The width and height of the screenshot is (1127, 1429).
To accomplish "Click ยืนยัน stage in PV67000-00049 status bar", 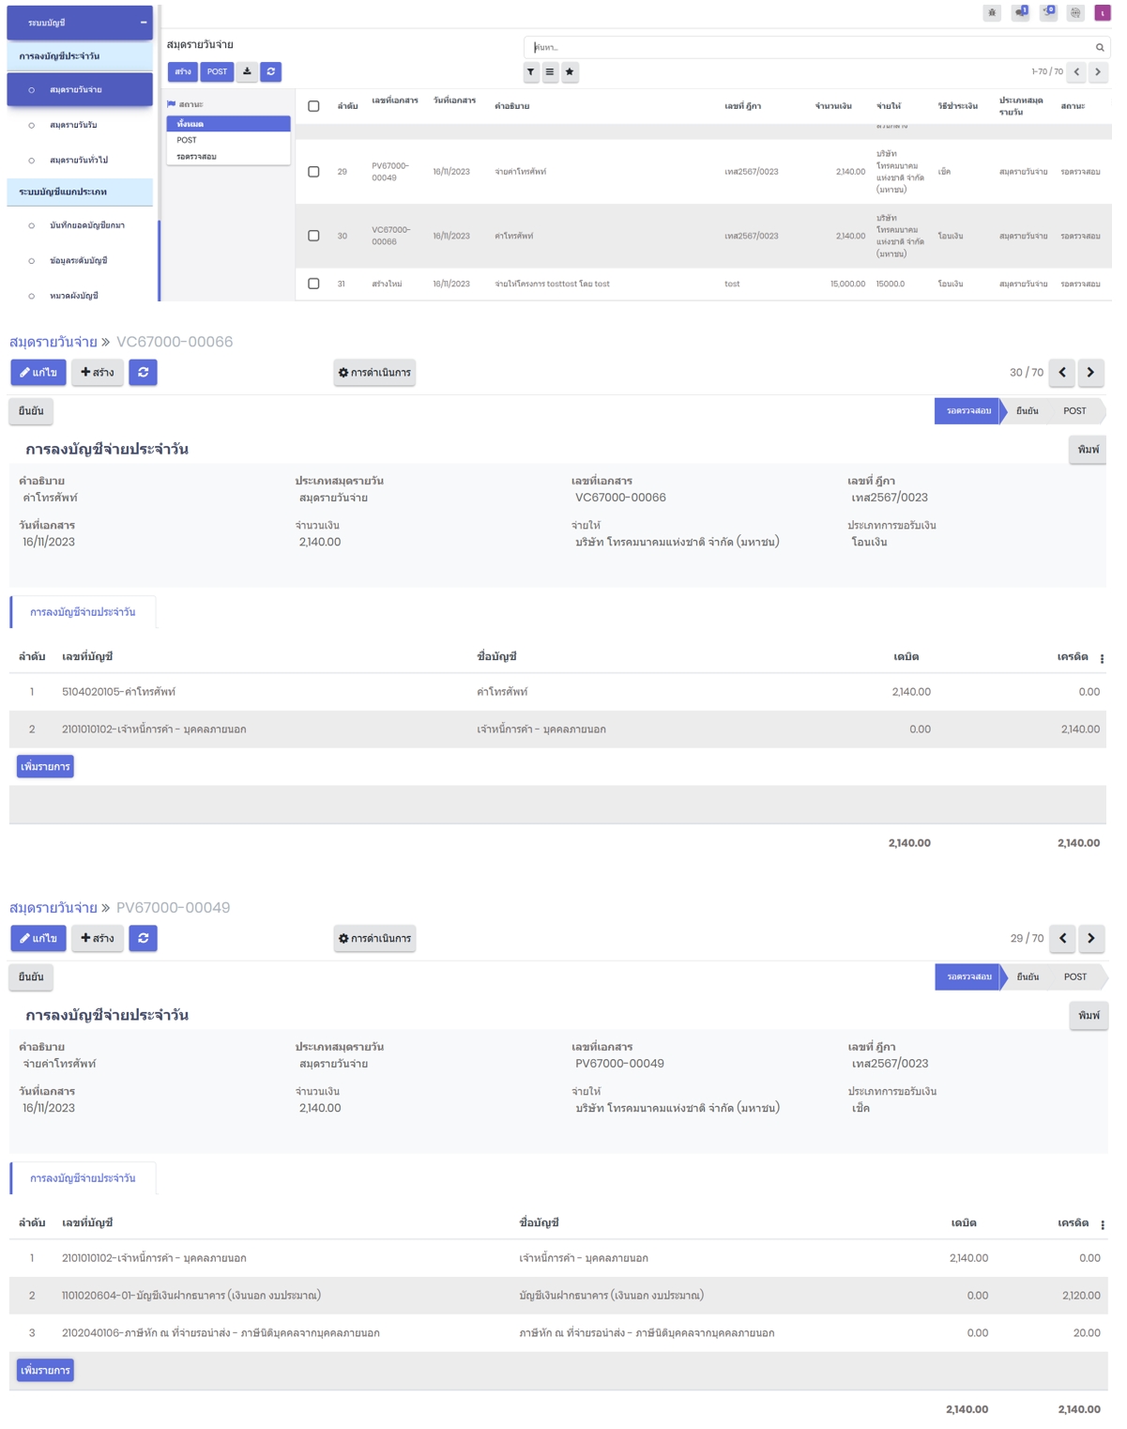I will pyautogui.click(x=1028, y=977).
